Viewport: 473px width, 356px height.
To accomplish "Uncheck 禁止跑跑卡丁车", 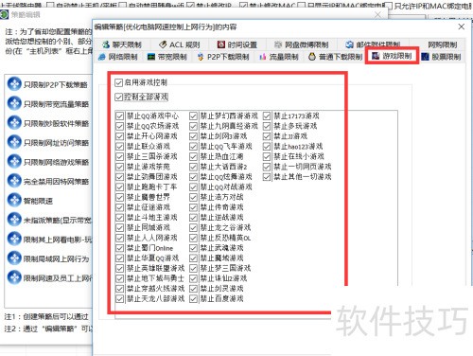I will pos(119,187).
